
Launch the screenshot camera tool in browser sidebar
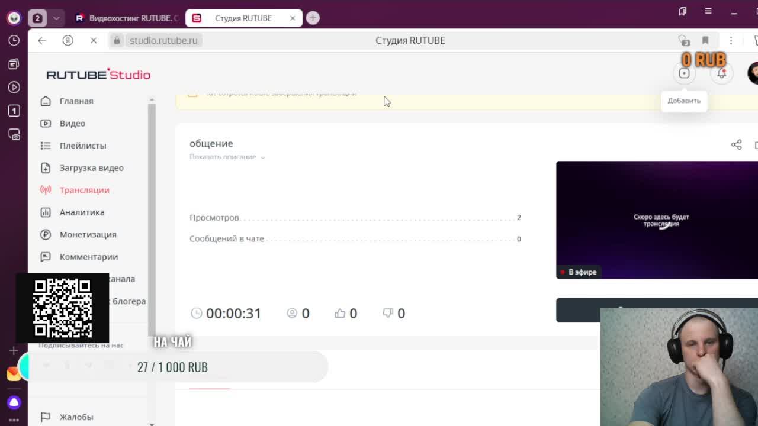tap(14, 134)
